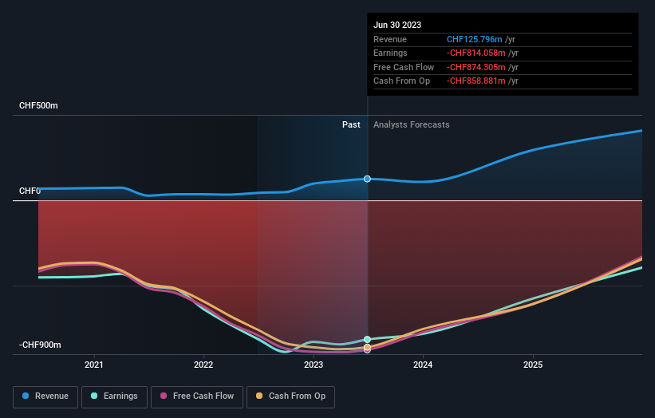Click the blue Revenue data point marker

(367, 179)
